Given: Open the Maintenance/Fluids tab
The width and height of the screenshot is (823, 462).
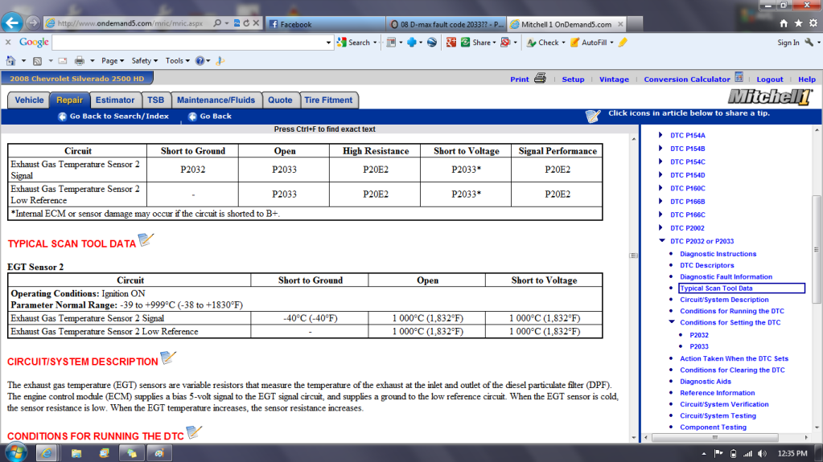Looking at the screenshot, I should (216, 100).
